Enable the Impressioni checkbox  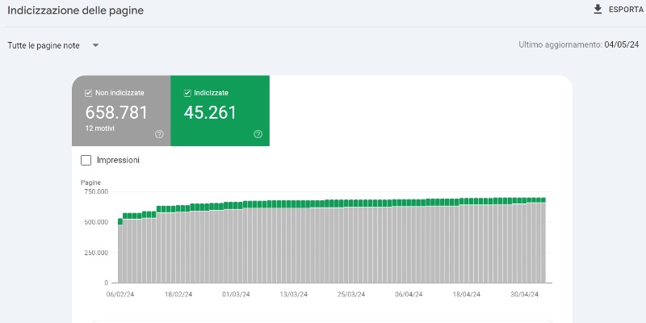(86, 160)
